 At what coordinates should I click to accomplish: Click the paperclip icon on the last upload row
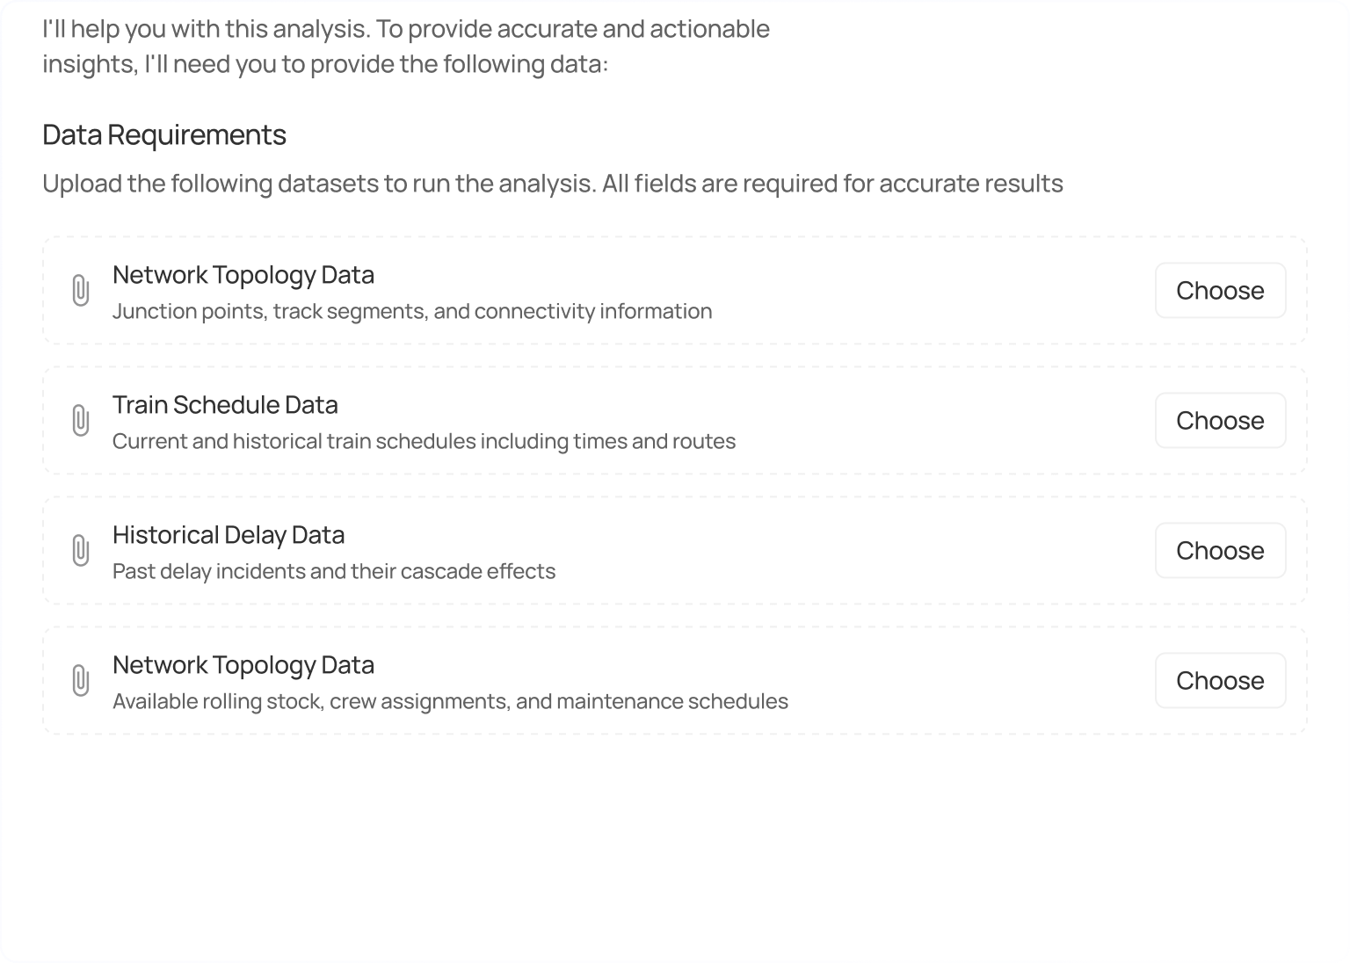[82, 680]
